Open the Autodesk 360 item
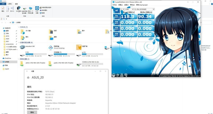213x114 pixels. 27,47
